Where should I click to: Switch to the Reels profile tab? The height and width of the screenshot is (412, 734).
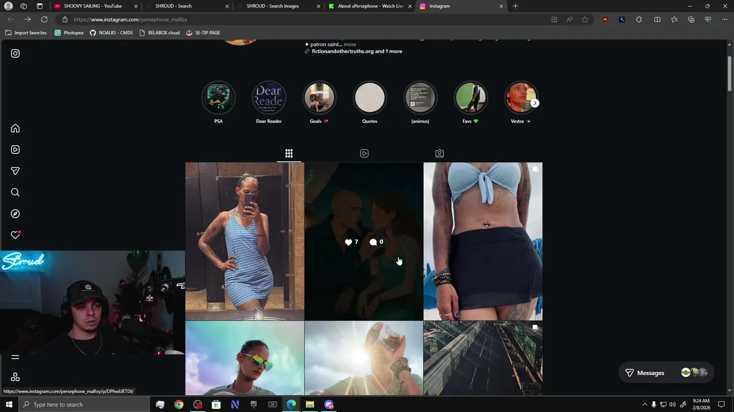[x=364, y=153]
